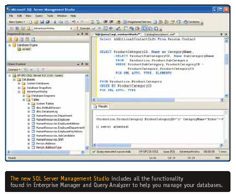Open the Help menu
This screenshot has height=194, width=236.
pyautogui.click(x=73, y=16)
